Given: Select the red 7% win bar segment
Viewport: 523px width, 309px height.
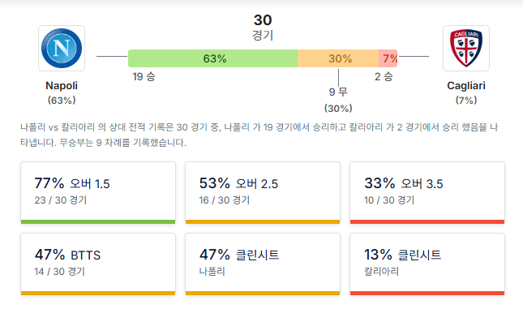Looking at the screenshot, I should click(x=388, y=58).
